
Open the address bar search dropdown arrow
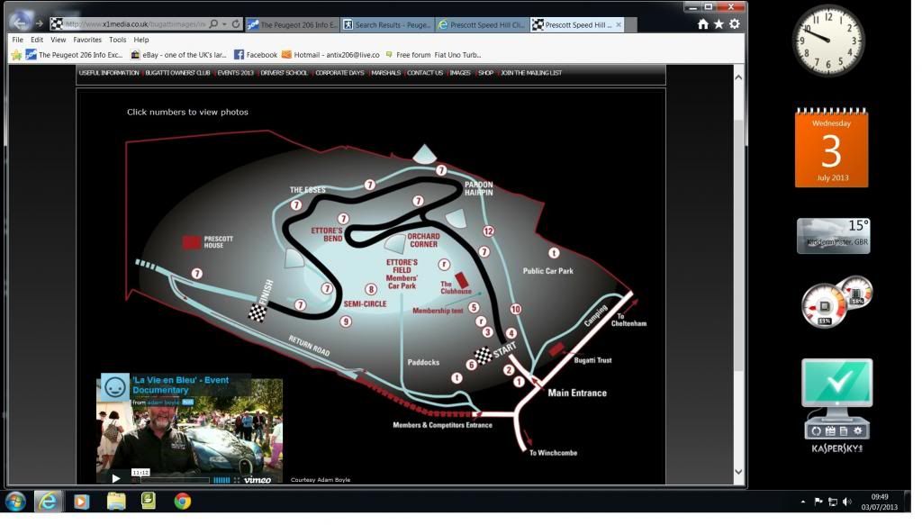224,24
